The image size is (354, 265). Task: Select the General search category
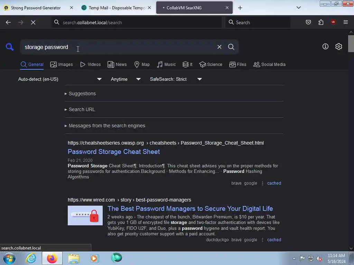[32, 65]
